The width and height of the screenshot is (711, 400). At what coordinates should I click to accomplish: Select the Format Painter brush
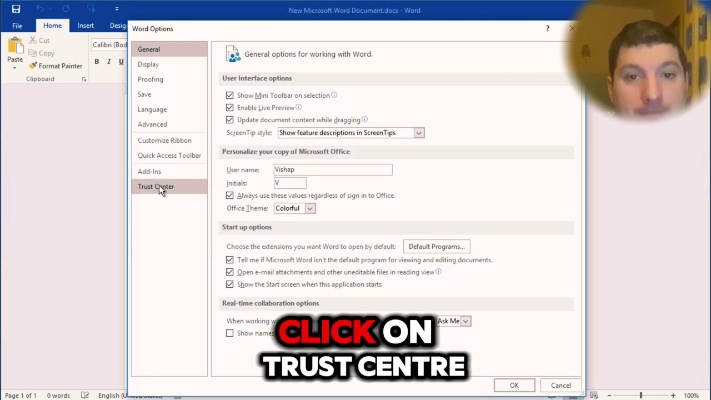pos(33,66)
